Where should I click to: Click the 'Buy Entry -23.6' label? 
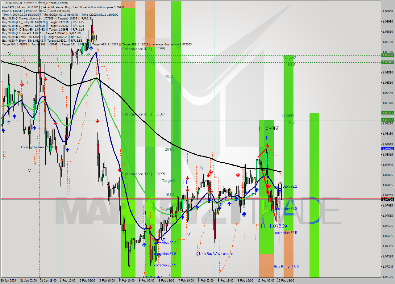click(x=286, y=266)
